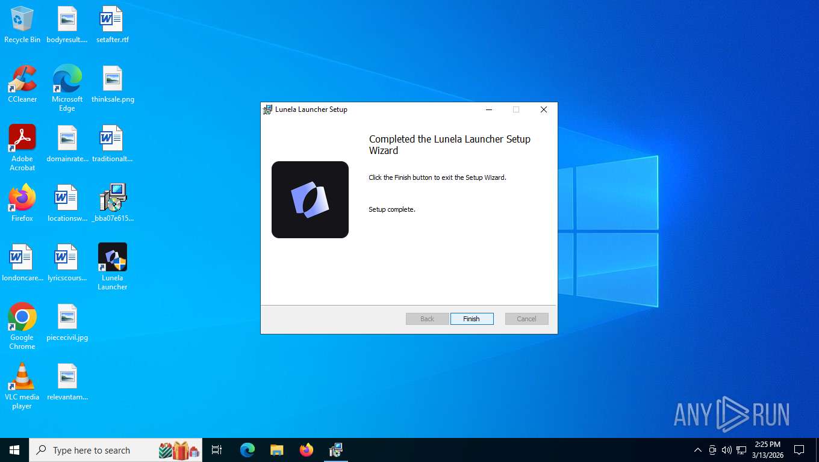Open the volume control in system tray
Viewport: 819px width, 462px height.
click(727, 450)
